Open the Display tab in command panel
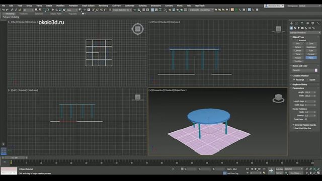 tap(313, 23)
